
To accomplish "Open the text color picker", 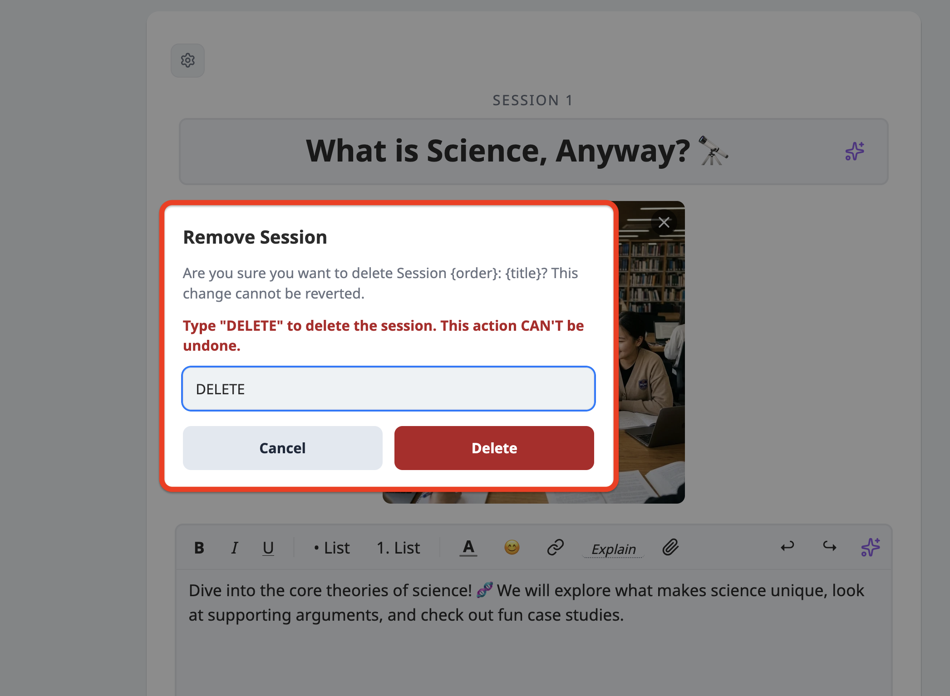I will [468, 548].
